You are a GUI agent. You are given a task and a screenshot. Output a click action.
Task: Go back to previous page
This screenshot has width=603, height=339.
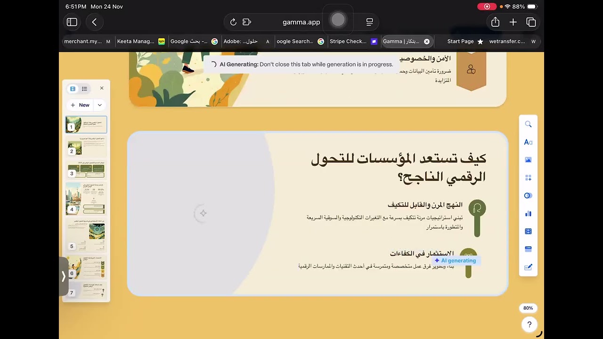[x=94, y=22]
